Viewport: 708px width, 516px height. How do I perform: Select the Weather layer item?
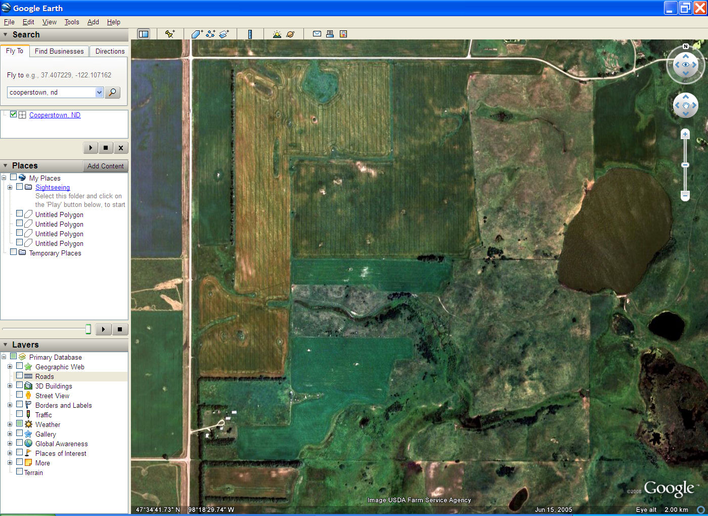(x=48, y=424)
